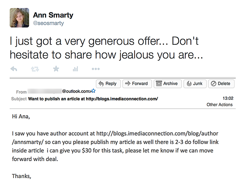Open tweet analytics bar chart icon
The image size is (249, 190).
click(75, 69)
